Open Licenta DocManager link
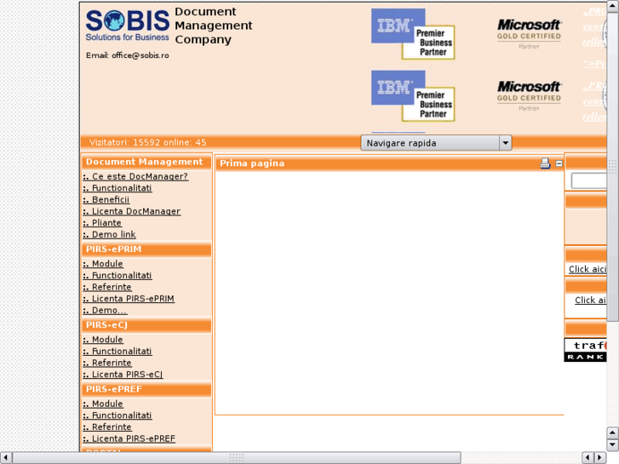 132,211
